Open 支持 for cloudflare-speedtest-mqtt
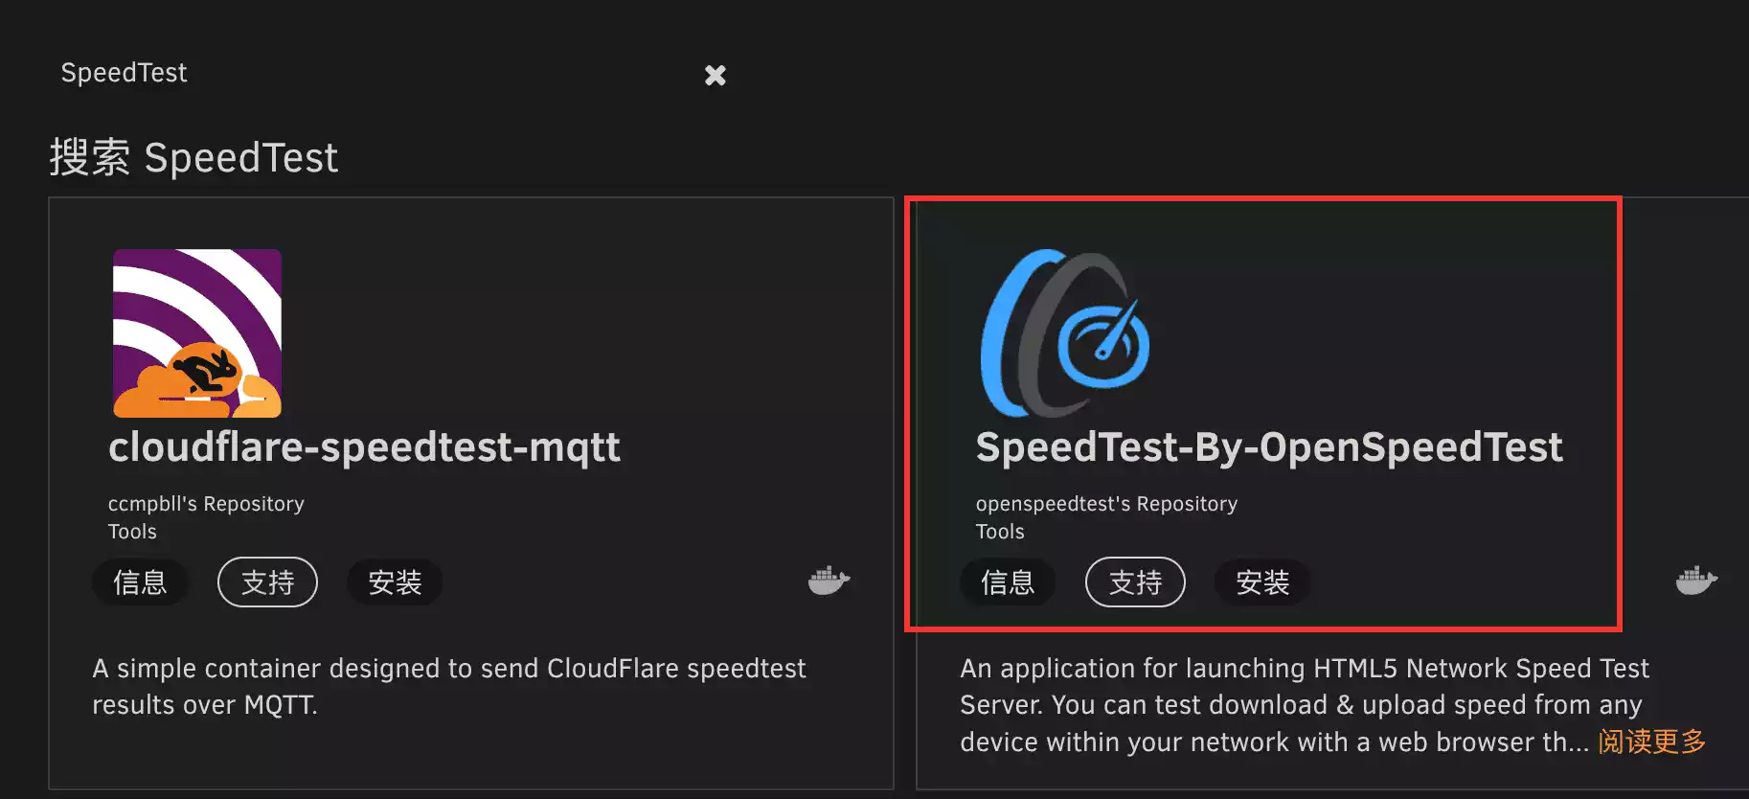This screenshot has height=799, width=1749. (x=267, y=582)
